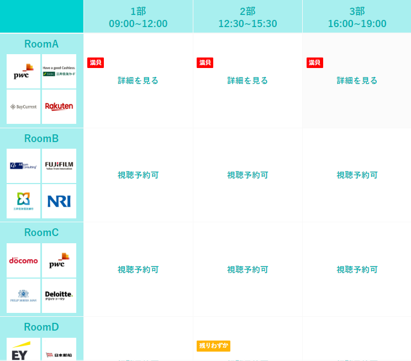
Task: Click the green-blue flower bank logo in RoomB
Action: point(23,201)
